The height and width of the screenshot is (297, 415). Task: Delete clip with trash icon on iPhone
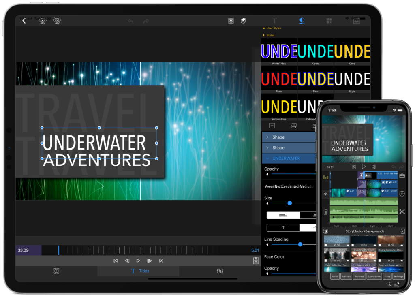[x=325, y=212]
